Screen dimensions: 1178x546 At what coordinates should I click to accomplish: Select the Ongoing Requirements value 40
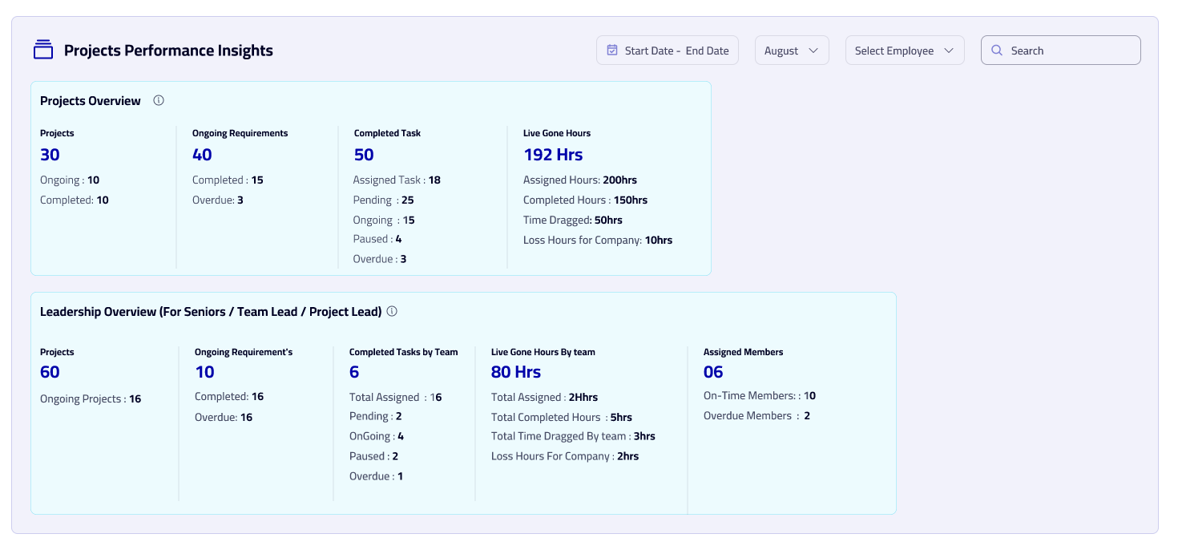tap(202, 155)
